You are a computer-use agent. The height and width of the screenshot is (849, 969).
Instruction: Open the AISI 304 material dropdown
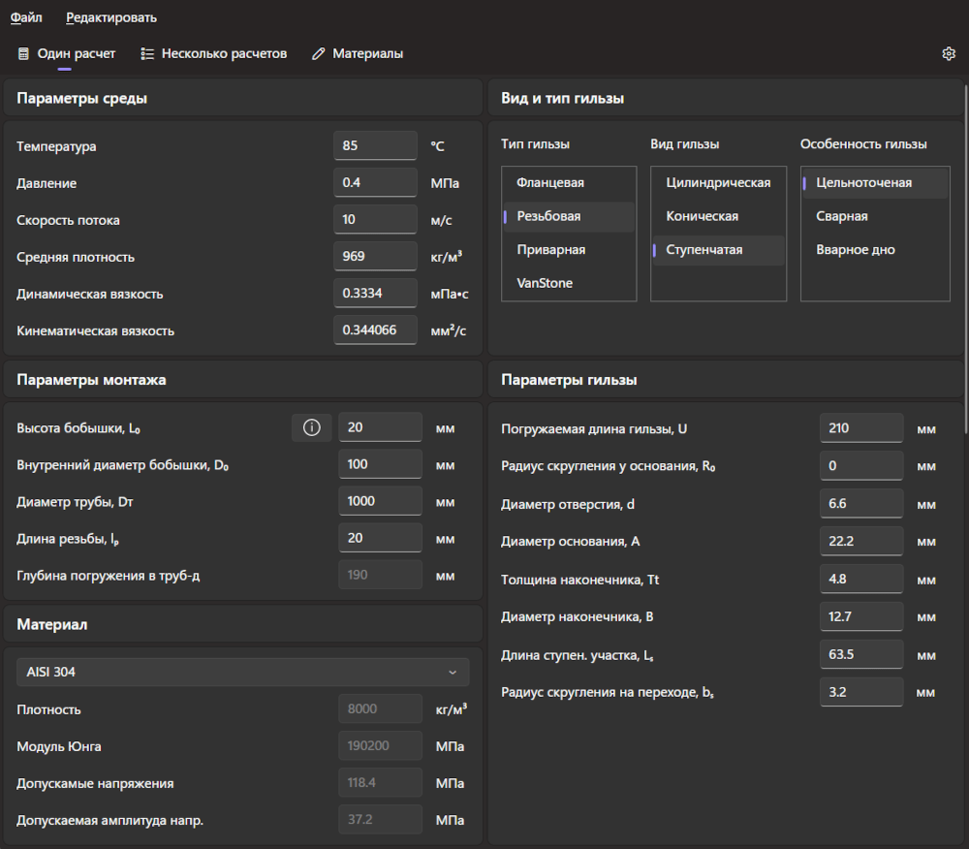click(x=243, y=673)
